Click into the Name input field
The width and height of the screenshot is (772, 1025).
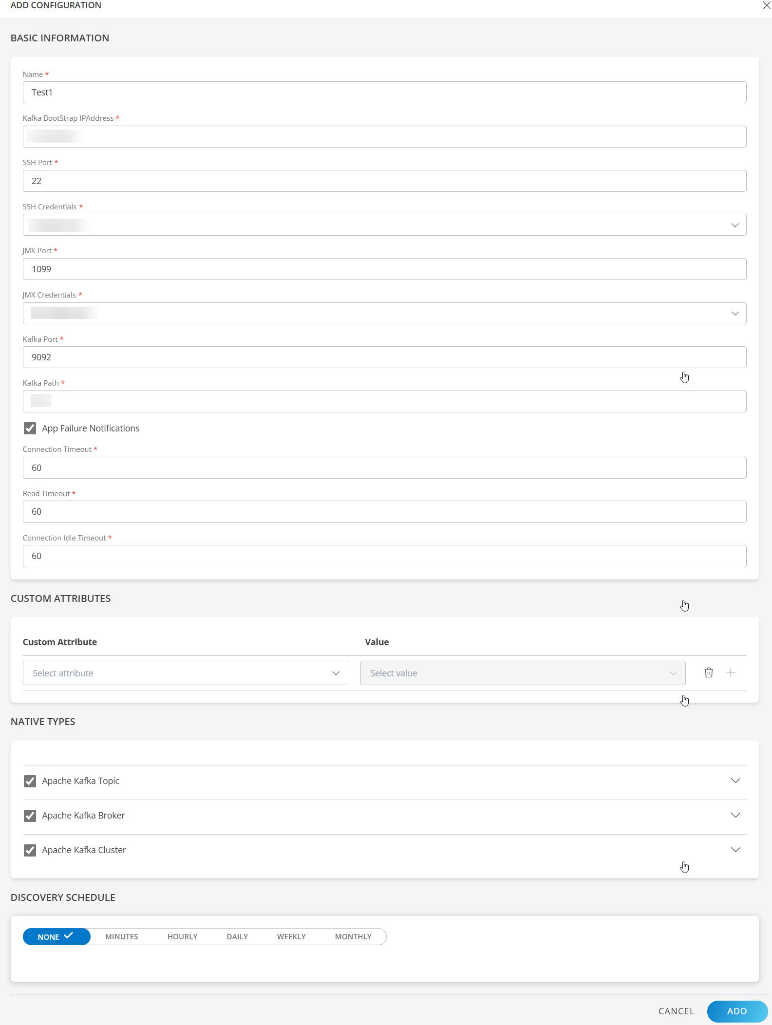click(x=384, y=92)
